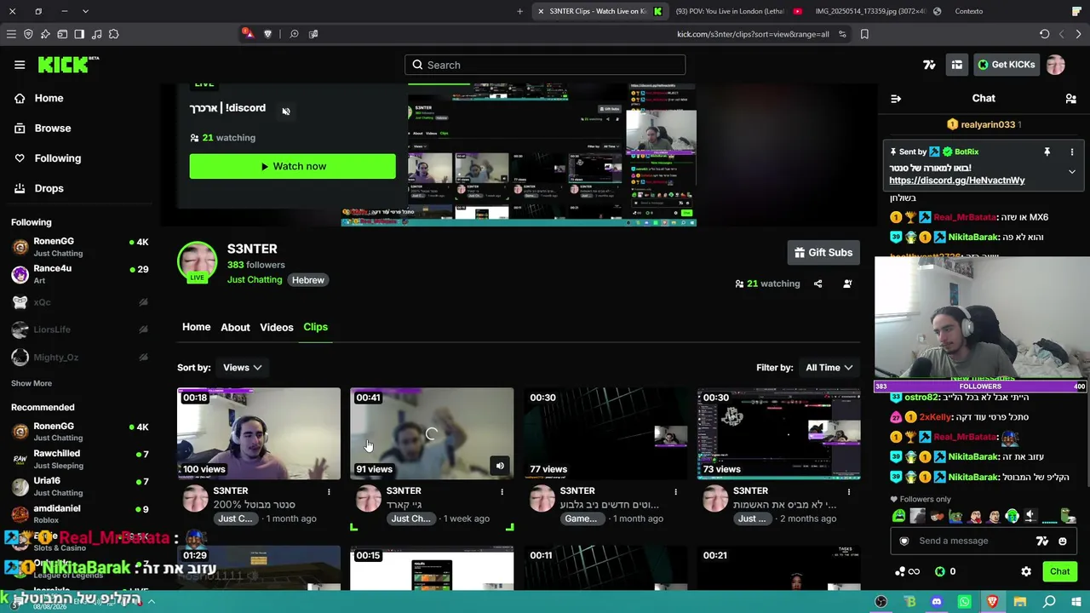Click the Gift Subs button

823,253
